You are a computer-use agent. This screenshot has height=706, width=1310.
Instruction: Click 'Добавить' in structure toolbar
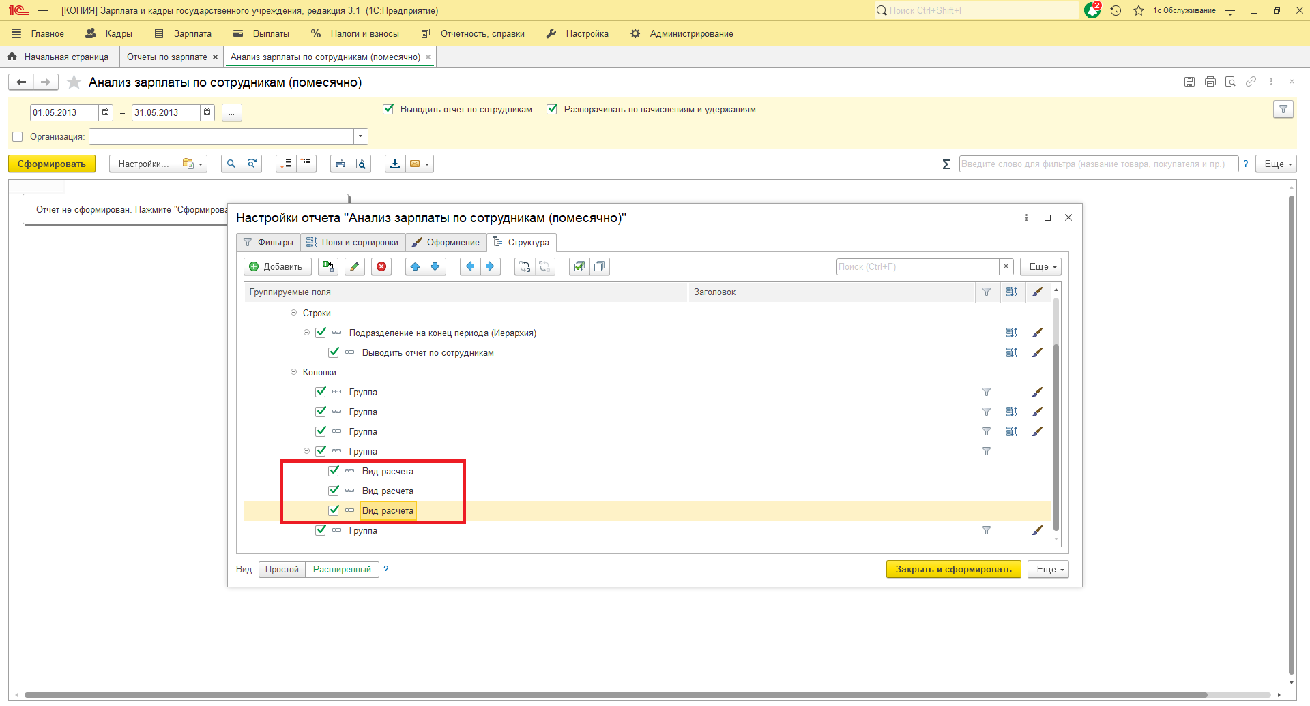[x=277, y=266]
